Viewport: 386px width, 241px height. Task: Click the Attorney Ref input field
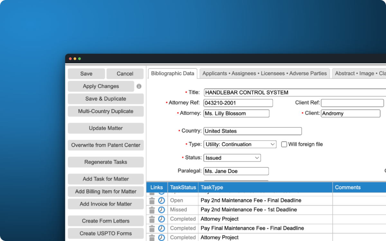[238, 103]
